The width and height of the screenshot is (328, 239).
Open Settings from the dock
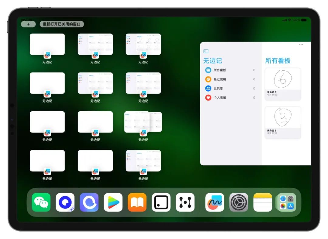click(239, 202)
